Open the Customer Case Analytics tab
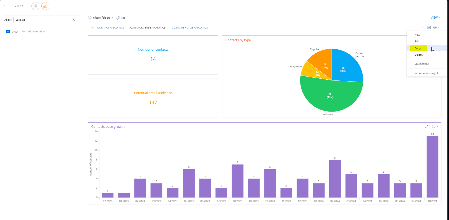 pyautogui.click(x=190, y=27)
